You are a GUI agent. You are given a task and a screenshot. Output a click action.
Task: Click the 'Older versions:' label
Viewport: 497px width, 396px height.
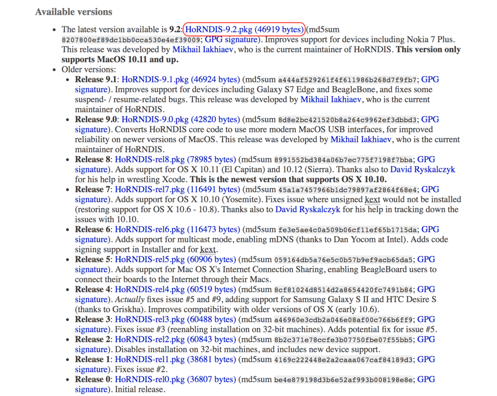(x=89, y=70)
